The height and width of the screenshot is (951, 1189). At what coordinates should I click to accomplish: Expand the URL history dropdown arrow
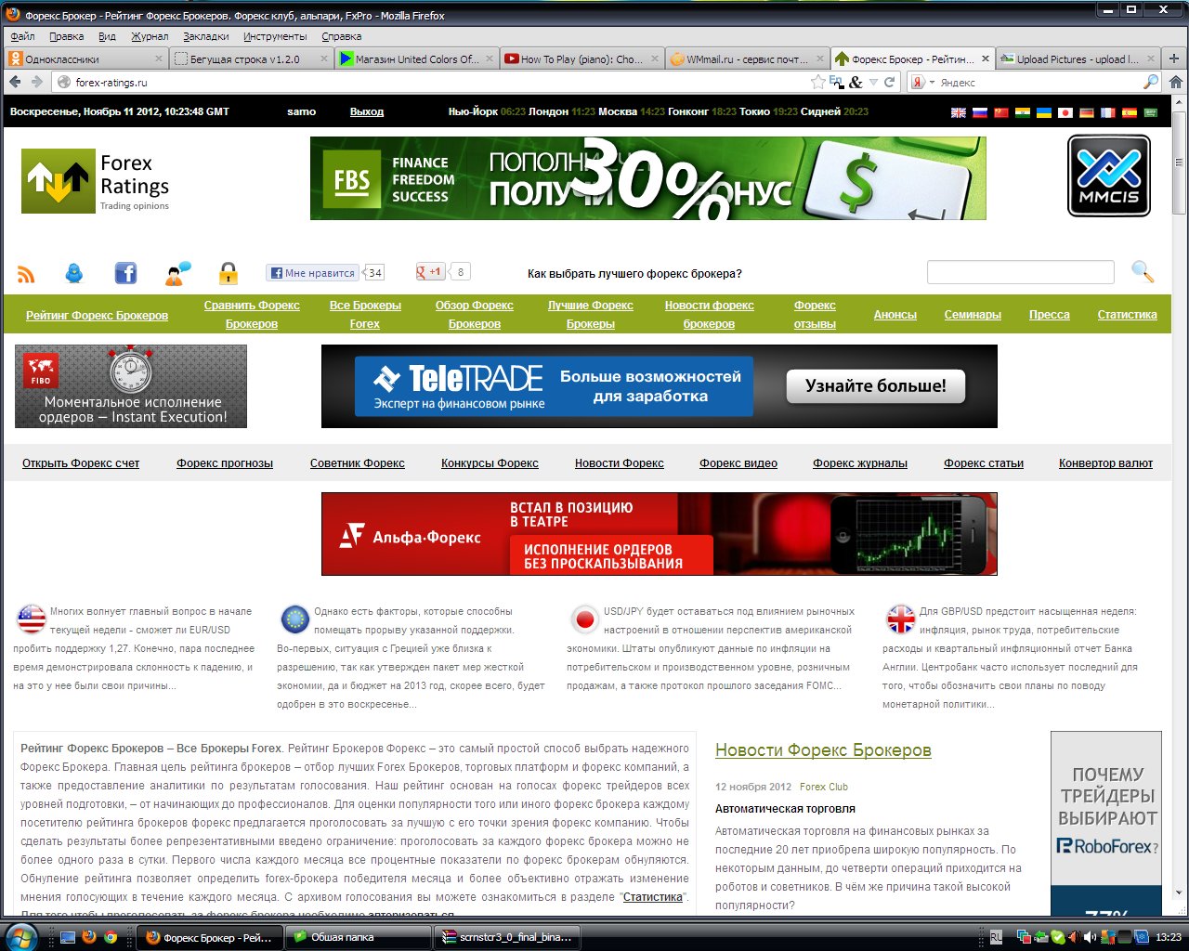pos(872,82)
